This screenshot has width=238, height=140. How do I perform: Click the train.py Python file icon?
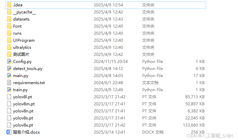point(9,90)
